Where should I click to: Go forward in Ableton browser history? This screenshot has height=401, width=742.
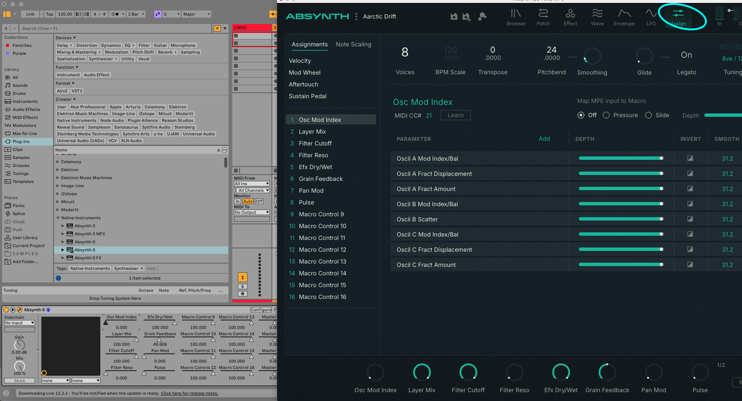pyautogui.click(x=14, y=28)
